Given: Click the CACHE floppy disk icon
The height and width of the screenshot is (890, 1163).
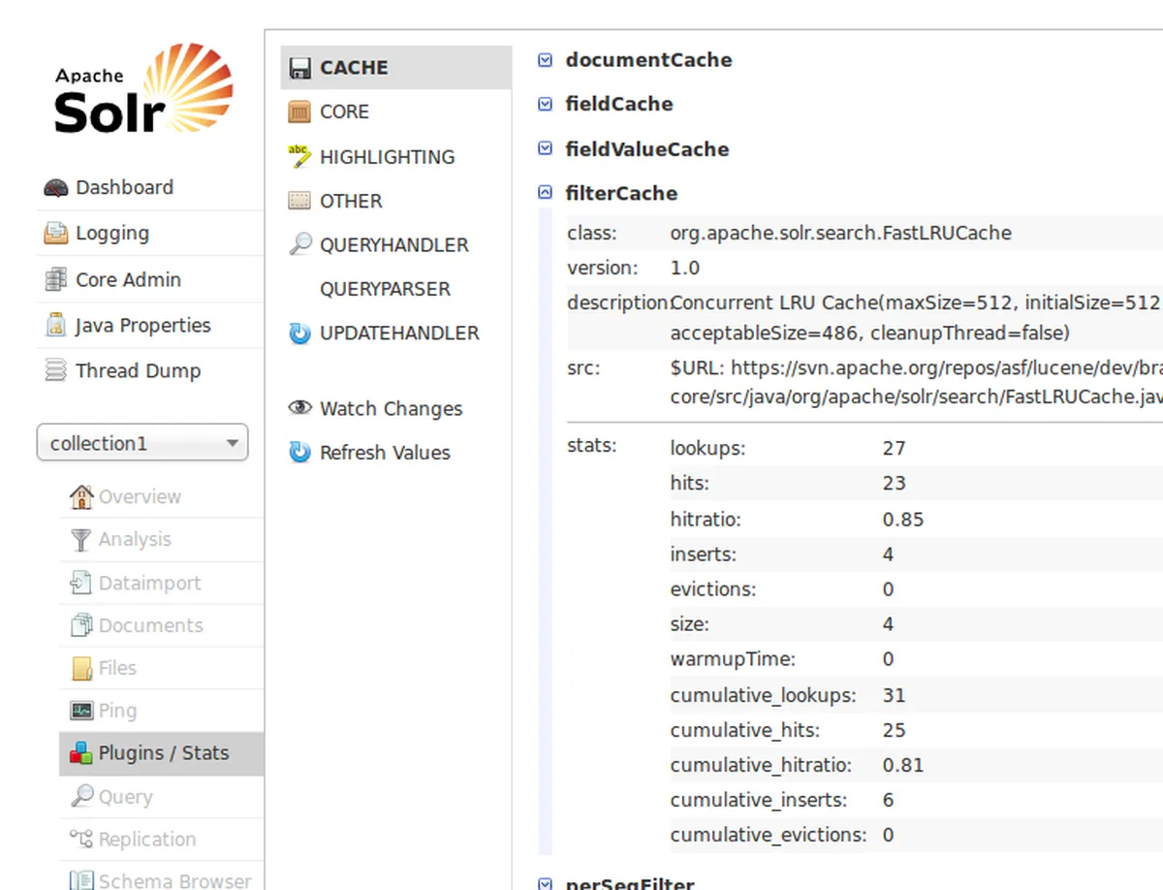Looking at the screenshot, I should click(300, 68).
